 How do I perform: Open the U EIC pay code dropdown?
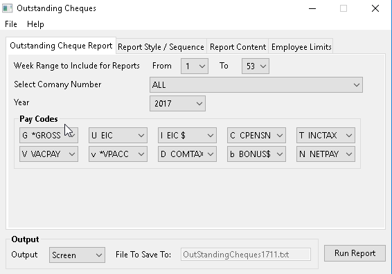click(118, 136)
